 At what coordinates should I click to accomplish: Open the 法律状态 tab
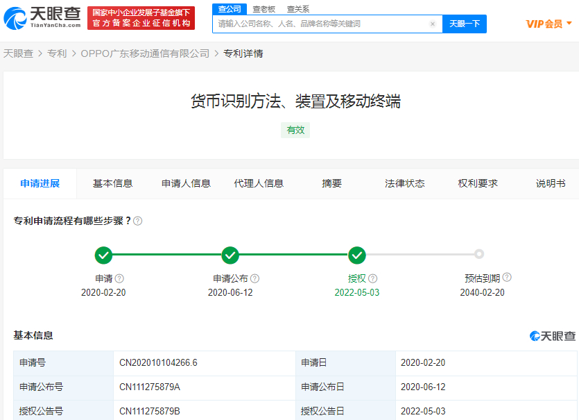point(404,183)
